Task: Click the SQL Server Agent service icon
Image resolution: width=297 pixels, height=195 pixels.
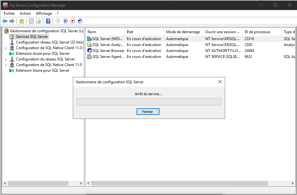Action: pos(89,57)
